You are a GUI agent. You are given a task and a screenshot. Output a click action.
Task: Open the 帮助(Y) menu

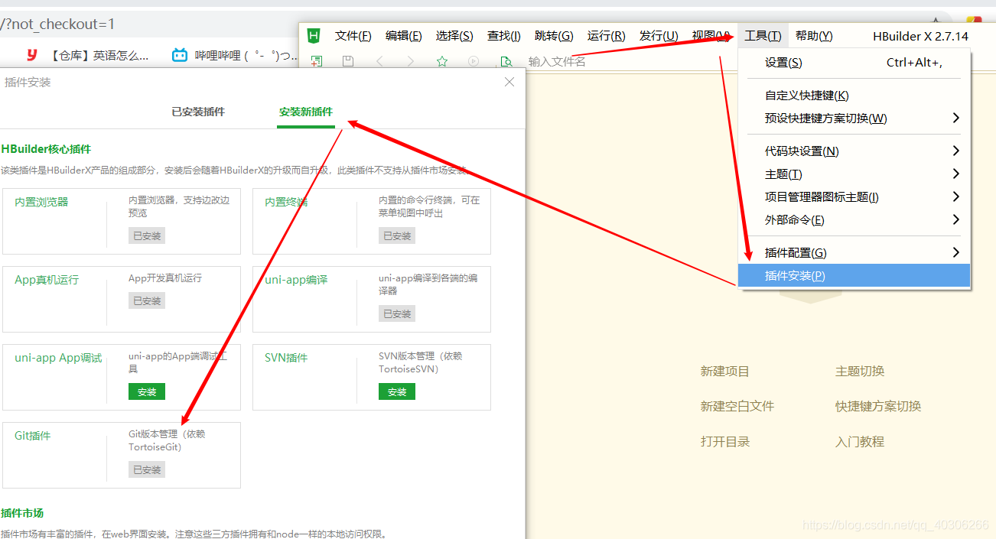814,36
